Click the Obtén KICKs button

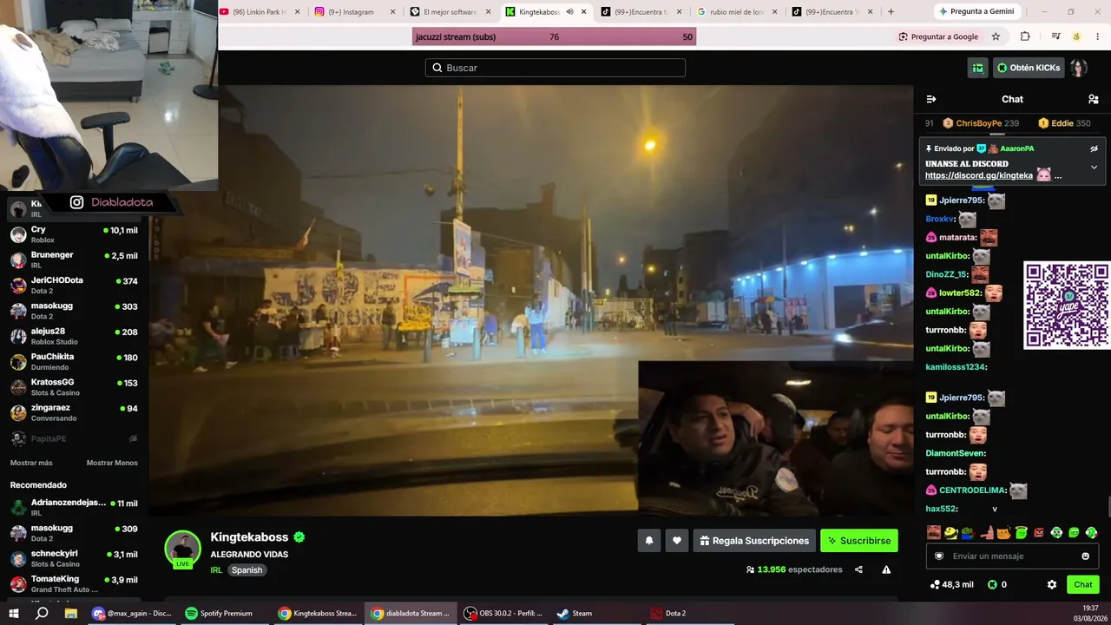(x=1029, y=68)
